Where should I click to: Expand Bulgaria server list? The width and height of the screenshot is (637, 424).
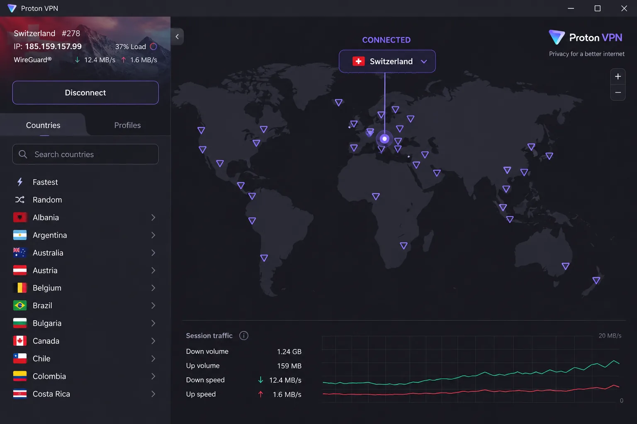[153, 323]
